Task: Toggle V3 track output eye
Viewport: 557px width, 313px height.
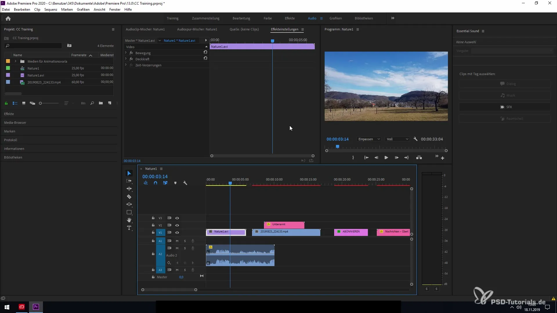Action: tap(177, 218)
